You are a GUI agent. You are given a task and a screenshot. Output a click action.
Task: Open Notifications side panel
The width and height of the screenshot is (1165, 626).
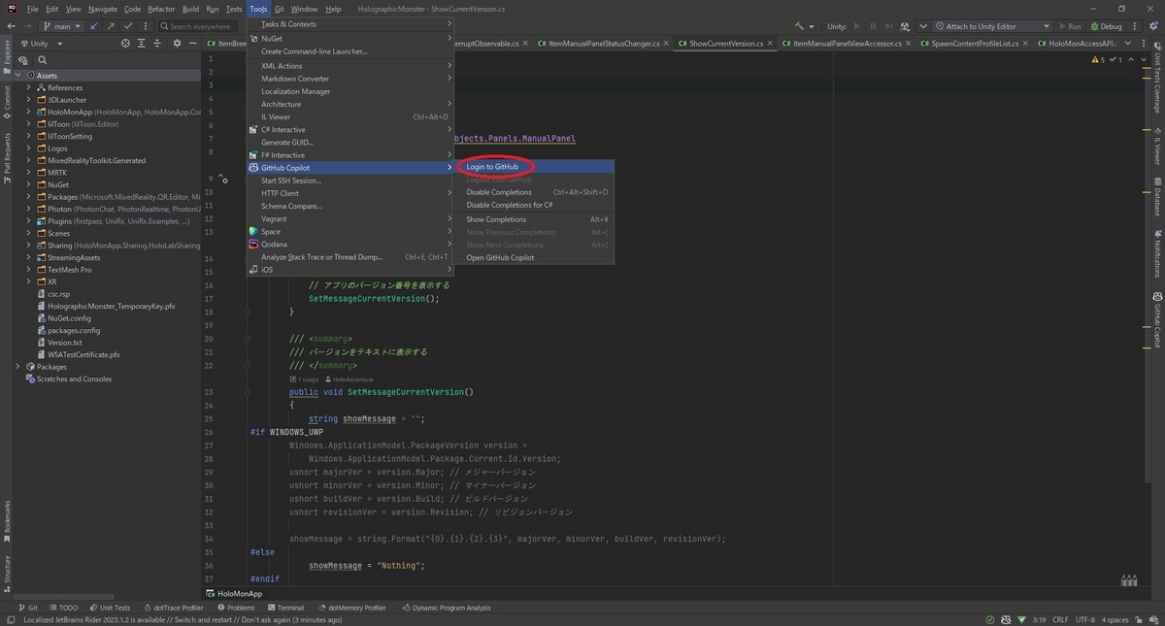pyautogui.click(x=1157, y=254)
